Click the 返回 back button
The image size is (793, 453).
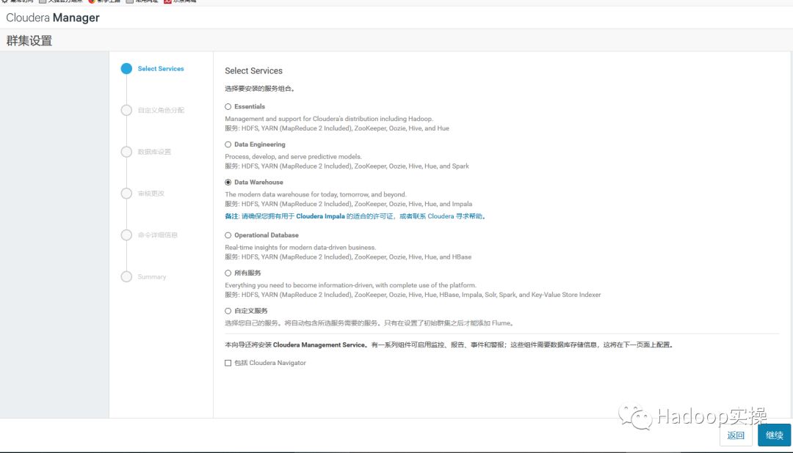pyautogui.click(x=735, y=435)
